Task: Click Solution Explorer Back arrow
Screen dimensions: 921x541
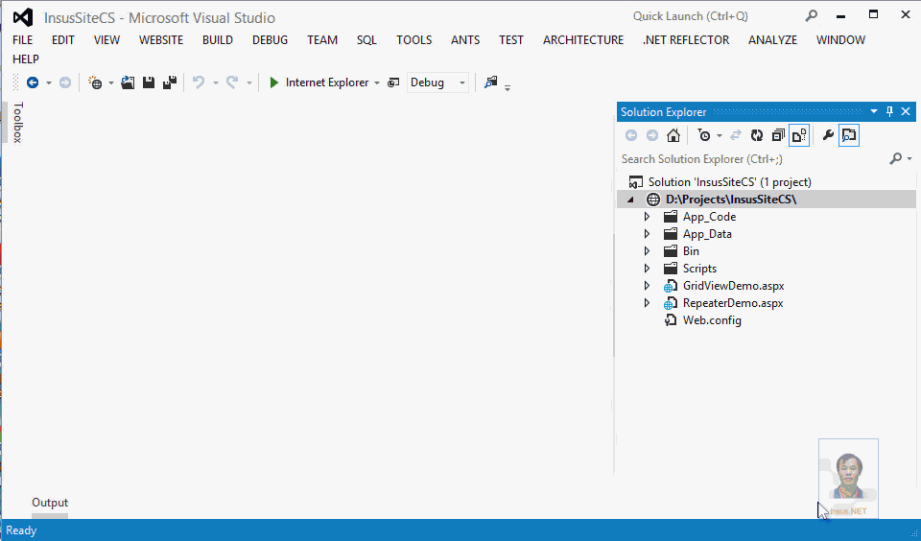Action: click(x=631, y=135)
